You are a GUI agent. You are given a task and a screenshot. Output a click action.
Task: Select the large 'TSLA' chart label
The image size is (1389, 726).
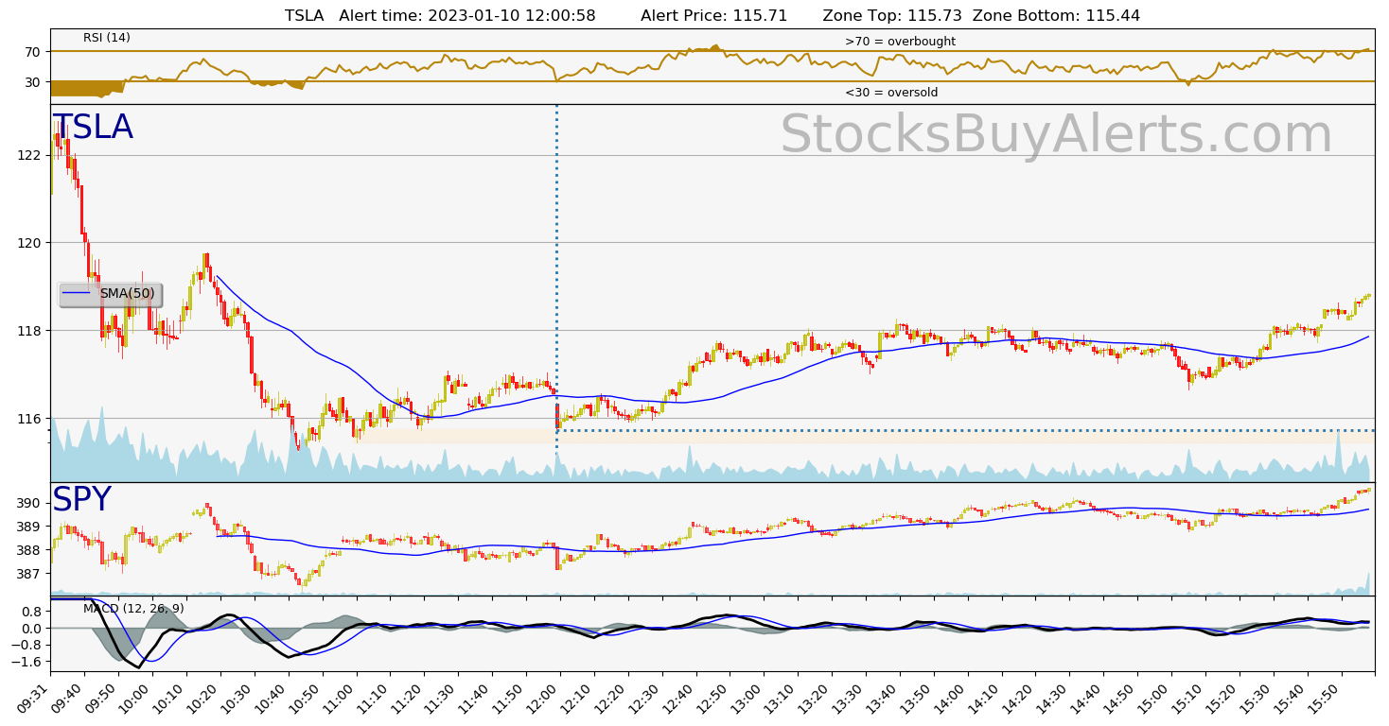[x=93, y=128]
